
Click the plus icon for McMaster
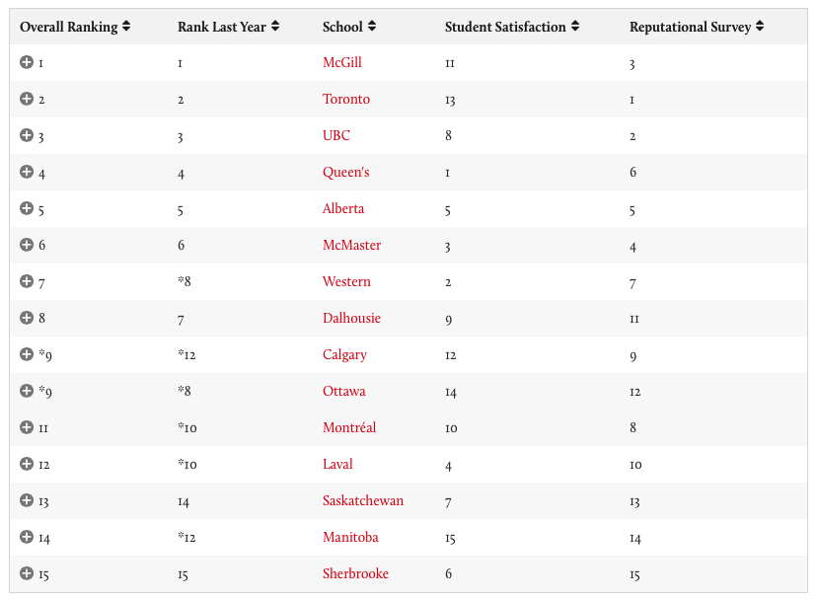tap(27, 245)
